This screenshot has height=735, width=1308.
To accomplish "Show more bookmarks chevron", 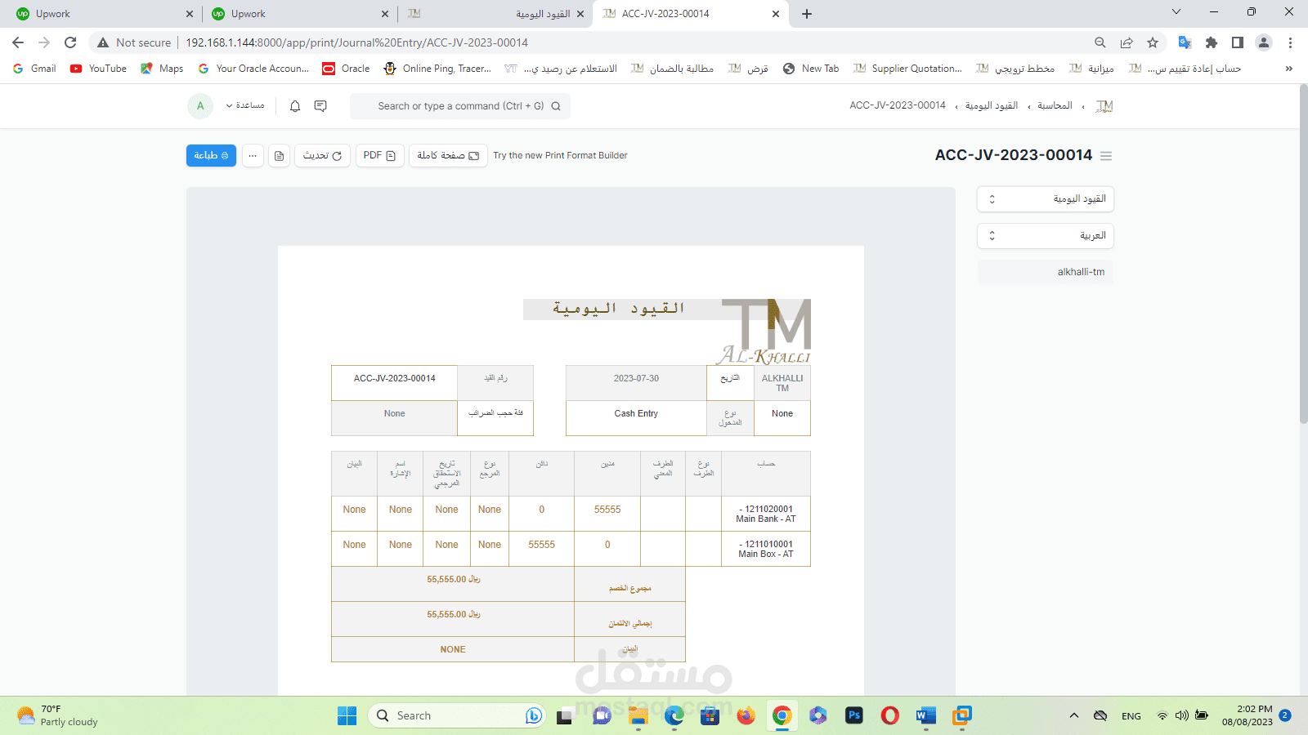I will point(1289,69).
